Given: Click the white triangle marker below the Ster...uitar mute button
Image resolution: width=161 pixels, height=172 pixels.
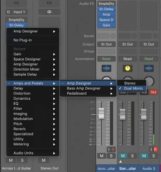Looking at the screenshot, I should click(120, 161).
